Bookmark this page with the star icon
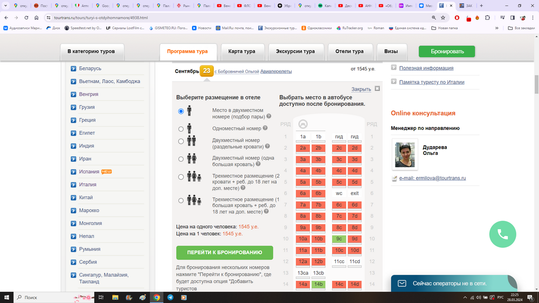 [x=443, y=17]
